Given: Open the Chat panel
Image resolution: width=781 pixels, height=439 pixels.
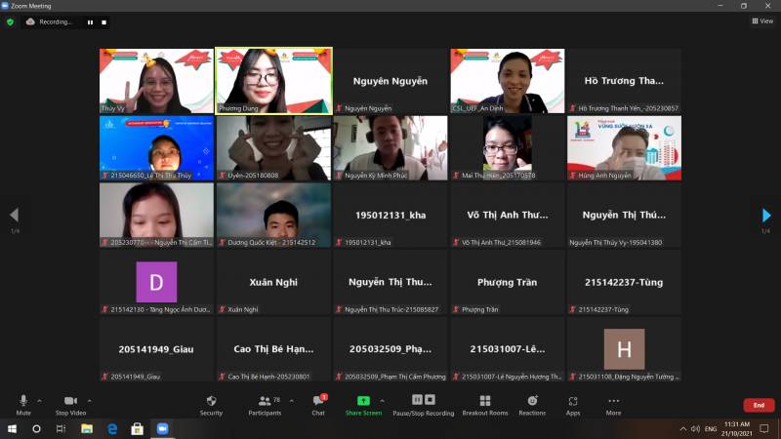Looking at the screenshot, I should pos(318,405).
